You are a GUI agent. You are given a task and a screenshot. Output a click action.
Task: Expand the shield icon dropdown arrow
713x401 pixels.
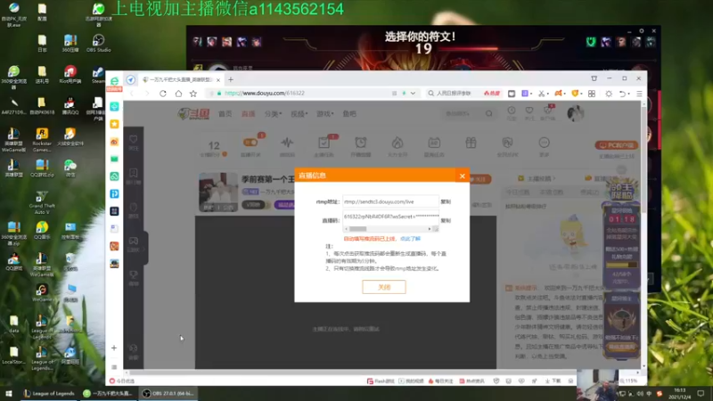(581, 94)
